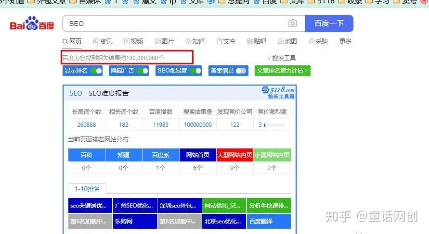Open 搜索工具 filter dropdown
The height and width of the screenshot is (234, 429).
point(281,58)
